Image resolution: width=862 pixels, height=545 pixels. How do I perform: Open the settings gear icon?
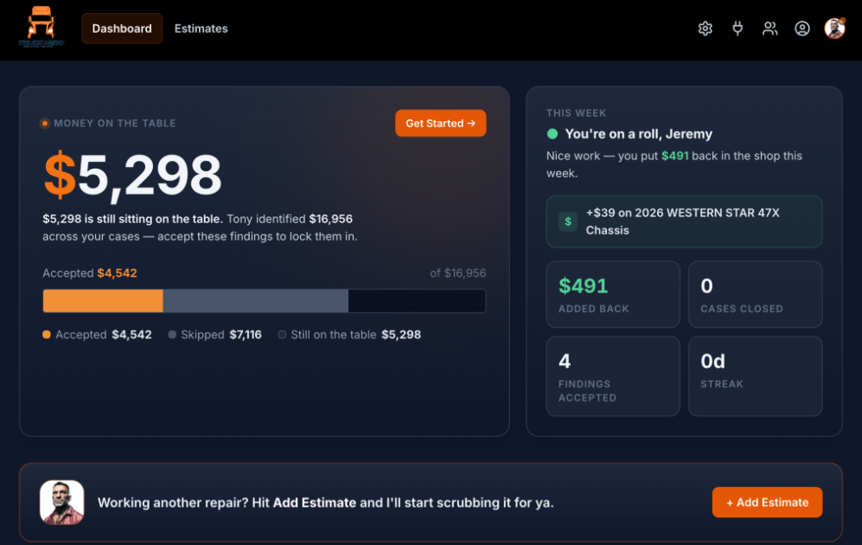[x=705, y=28]
